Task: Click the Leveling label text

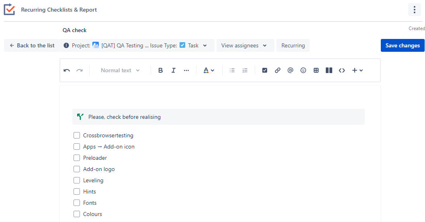Action: point(93,180)
